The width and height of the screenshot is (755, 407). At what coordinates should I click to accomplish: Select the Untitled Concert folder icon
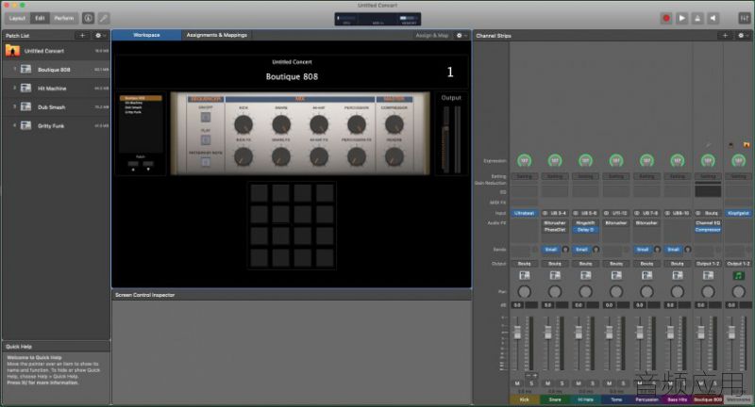[12, 51]
